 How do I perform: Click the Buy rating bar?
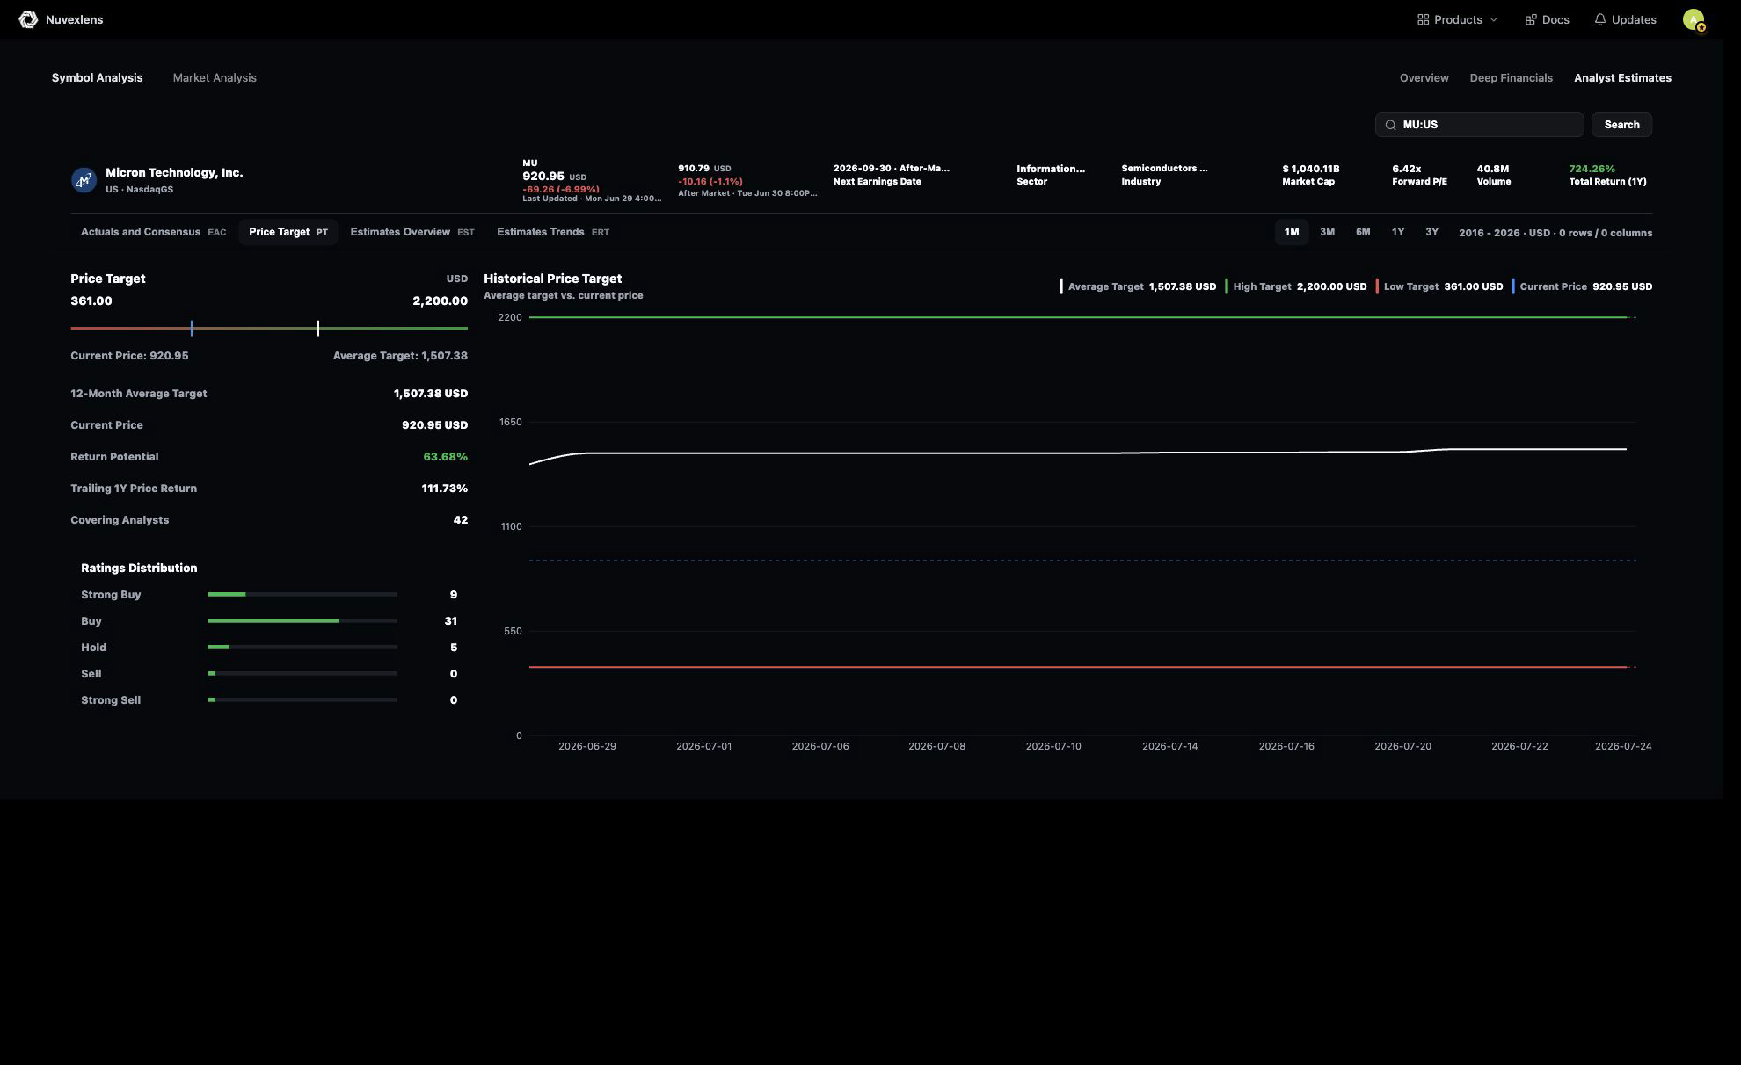pos(302,621)
